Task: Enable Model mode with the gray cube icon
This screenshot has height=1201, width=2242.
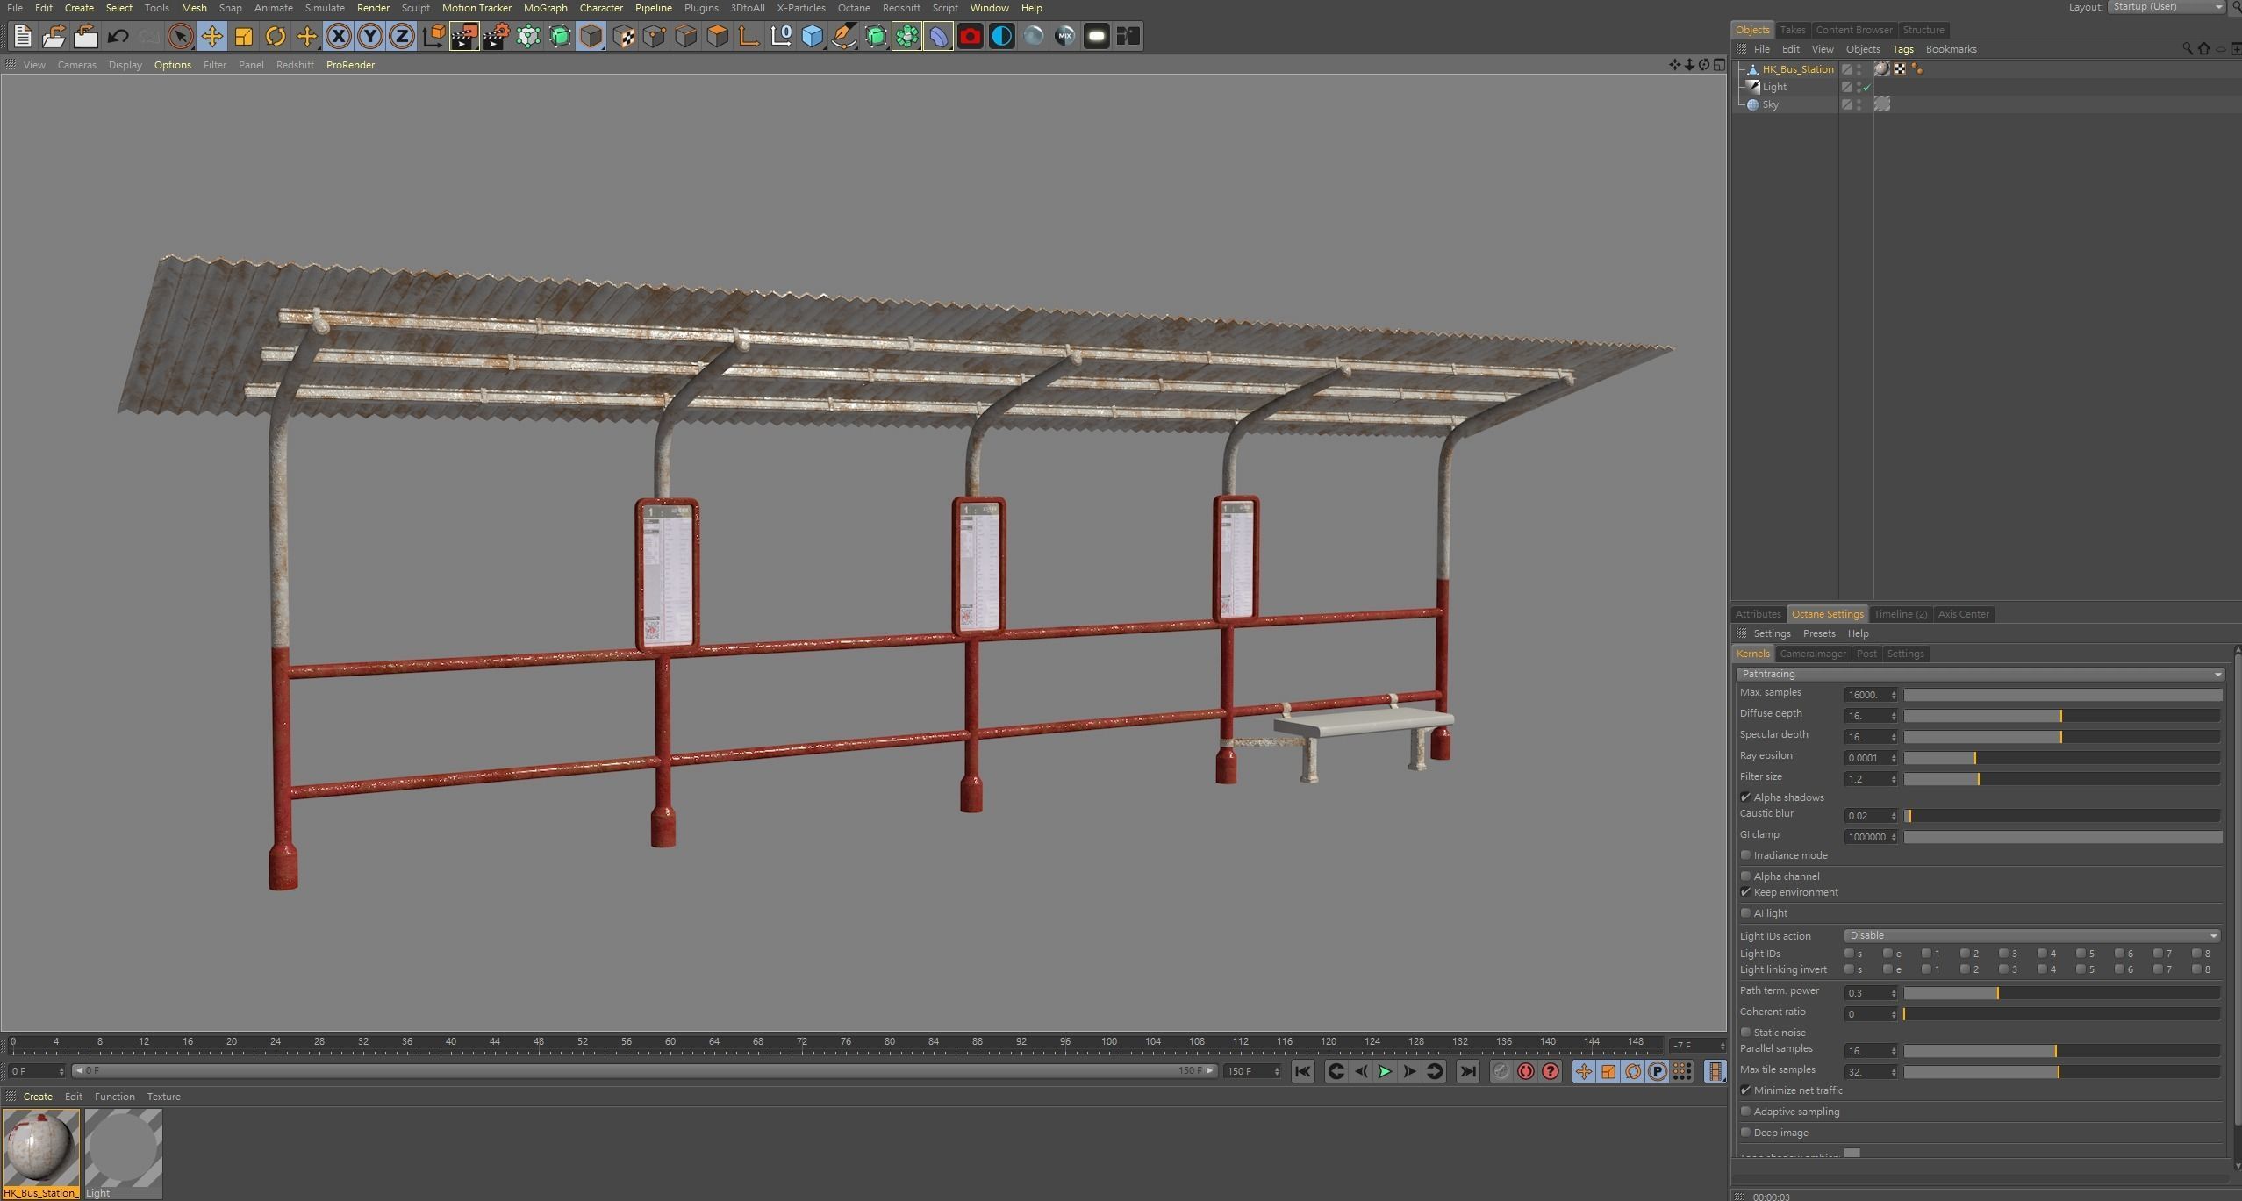Action: [x=591, y=36]
